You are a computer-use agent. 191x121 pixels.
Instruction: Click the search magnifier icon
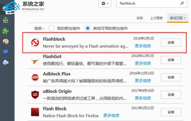pyautogui.click(x=182, y=3)
